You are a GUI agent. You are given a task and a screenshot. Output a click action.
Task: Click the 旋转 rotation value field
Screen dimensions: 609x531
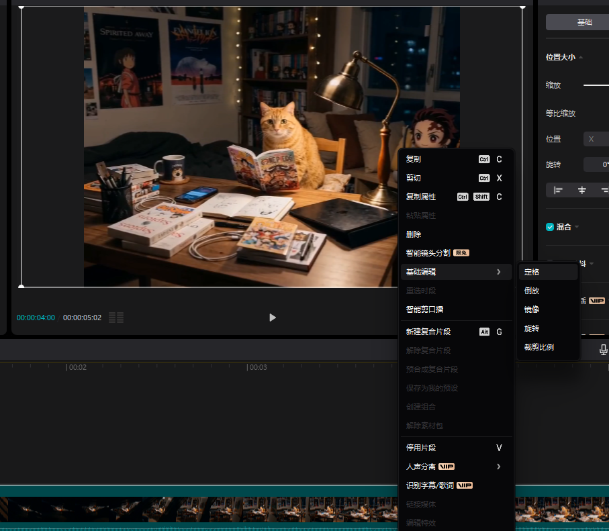[x=596, y=164]
